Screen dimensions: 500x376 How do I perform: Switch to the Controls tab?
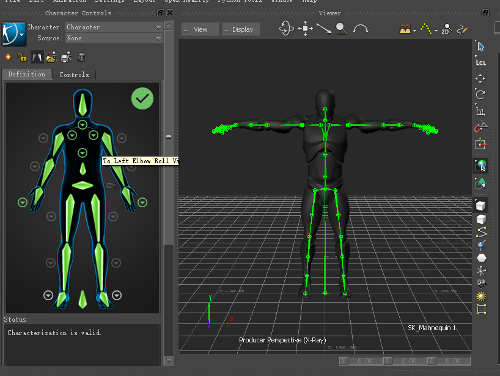click(x=74, y=75)
